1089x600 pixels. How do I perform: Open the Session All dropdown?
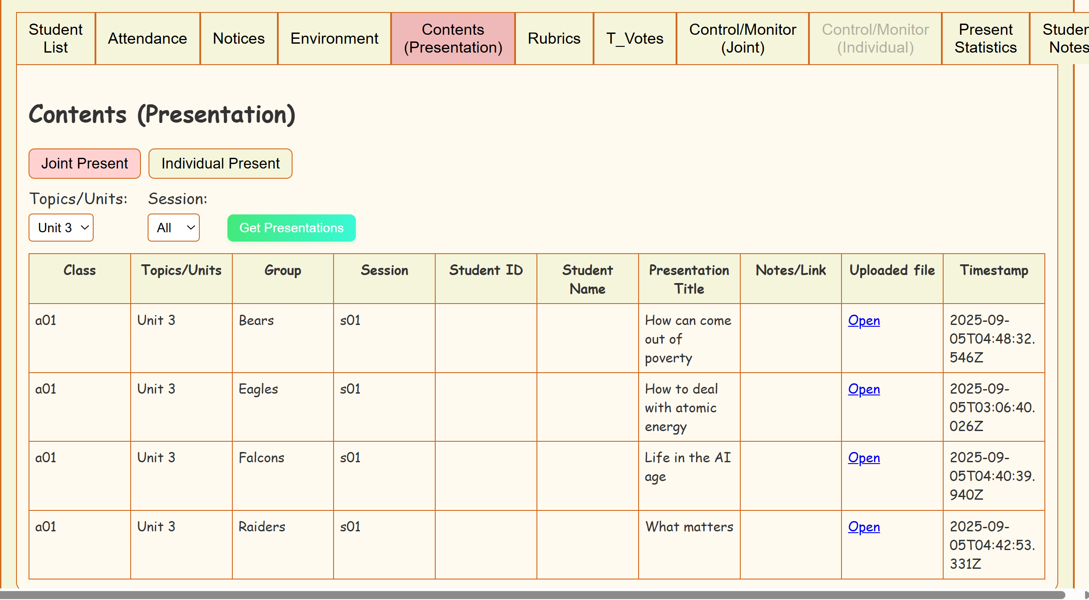click(x=173, y=228)
